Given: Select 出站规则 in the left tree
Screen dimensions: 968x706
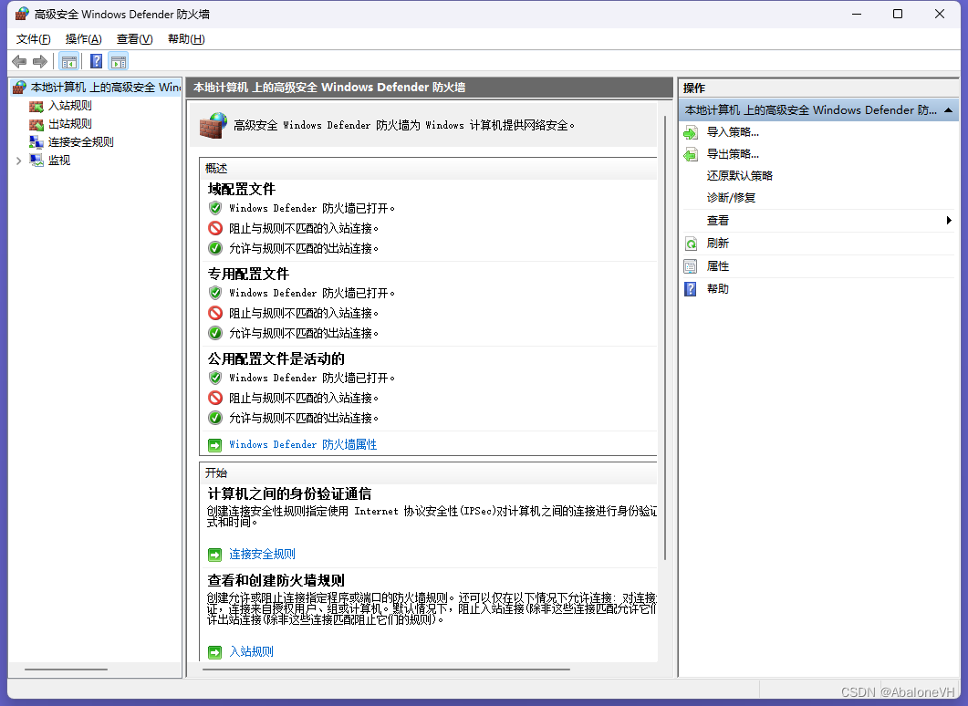Looking at the screenshot, I should click(69, 124).
